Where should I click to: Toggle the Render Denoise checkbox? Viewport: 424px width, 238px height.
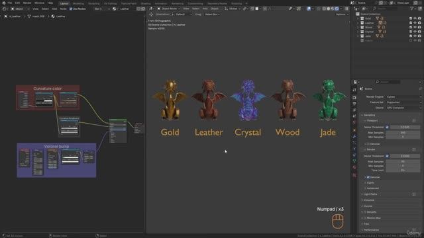pos(368,177)
